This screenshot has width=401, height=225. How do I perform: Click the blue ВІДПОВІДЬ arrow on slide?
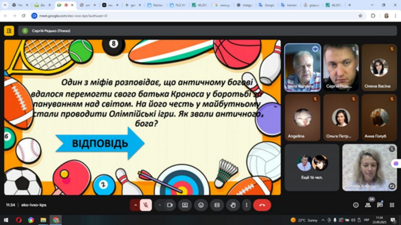tap(100, 143)
